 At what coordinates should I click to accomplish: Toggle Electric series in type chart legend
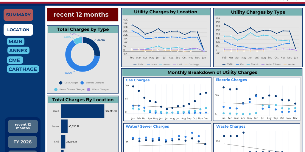click(x=253, y=64)
